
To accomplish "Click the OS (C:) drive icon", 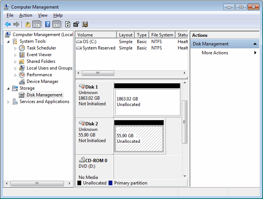I will 79,42.
